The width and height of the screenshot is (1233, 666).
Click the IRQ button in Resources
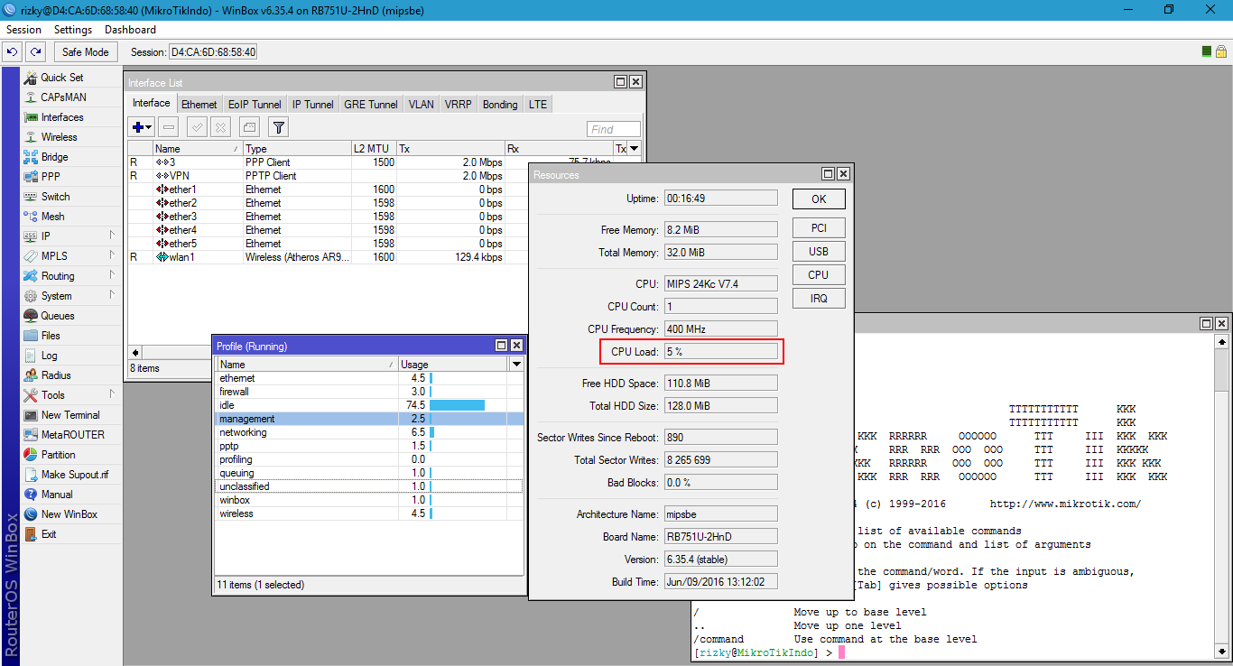point(819,299)
